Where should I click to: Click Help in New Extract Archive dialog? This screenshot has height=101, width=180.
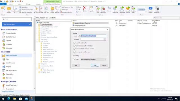pos(76,65)
